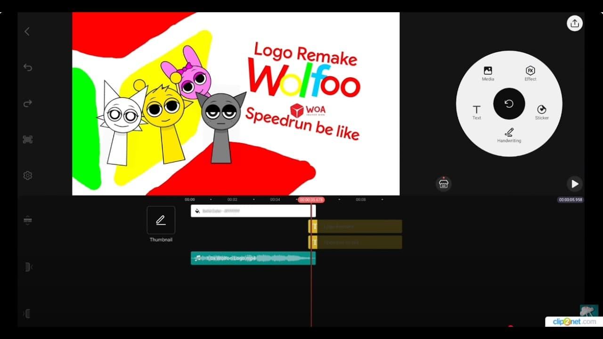Choose Handwriting in the wheel menu
This screenshot has height=339, width=603.
(x=509, y=136)
